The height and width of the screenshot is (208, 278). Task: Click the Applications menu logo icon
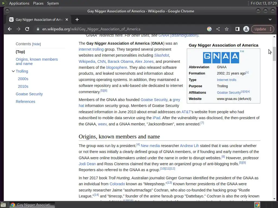(x=4, y=3)
